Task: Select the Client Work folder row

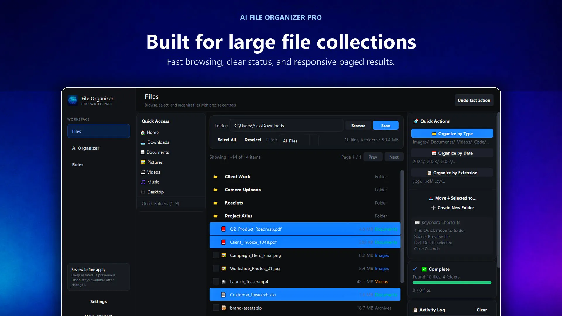Action: [x=304, y=177]
